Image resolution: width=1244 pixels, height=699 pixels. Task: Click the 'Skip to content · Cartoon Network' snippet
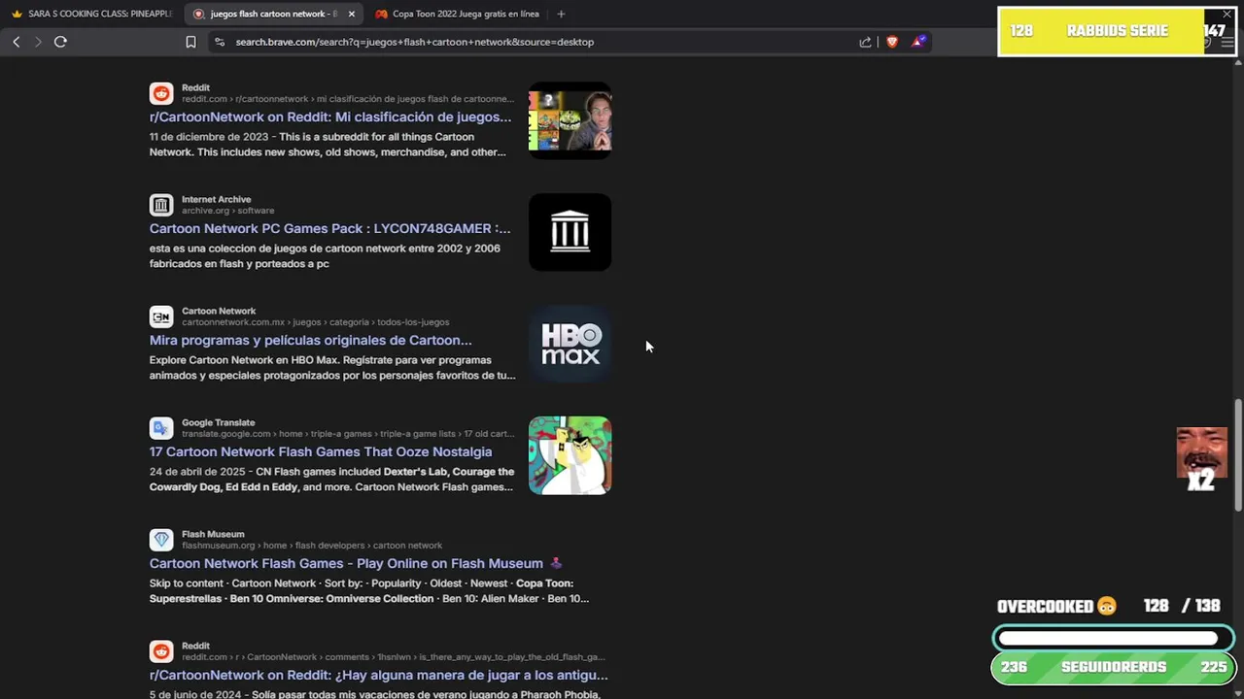tap(369, 591)
